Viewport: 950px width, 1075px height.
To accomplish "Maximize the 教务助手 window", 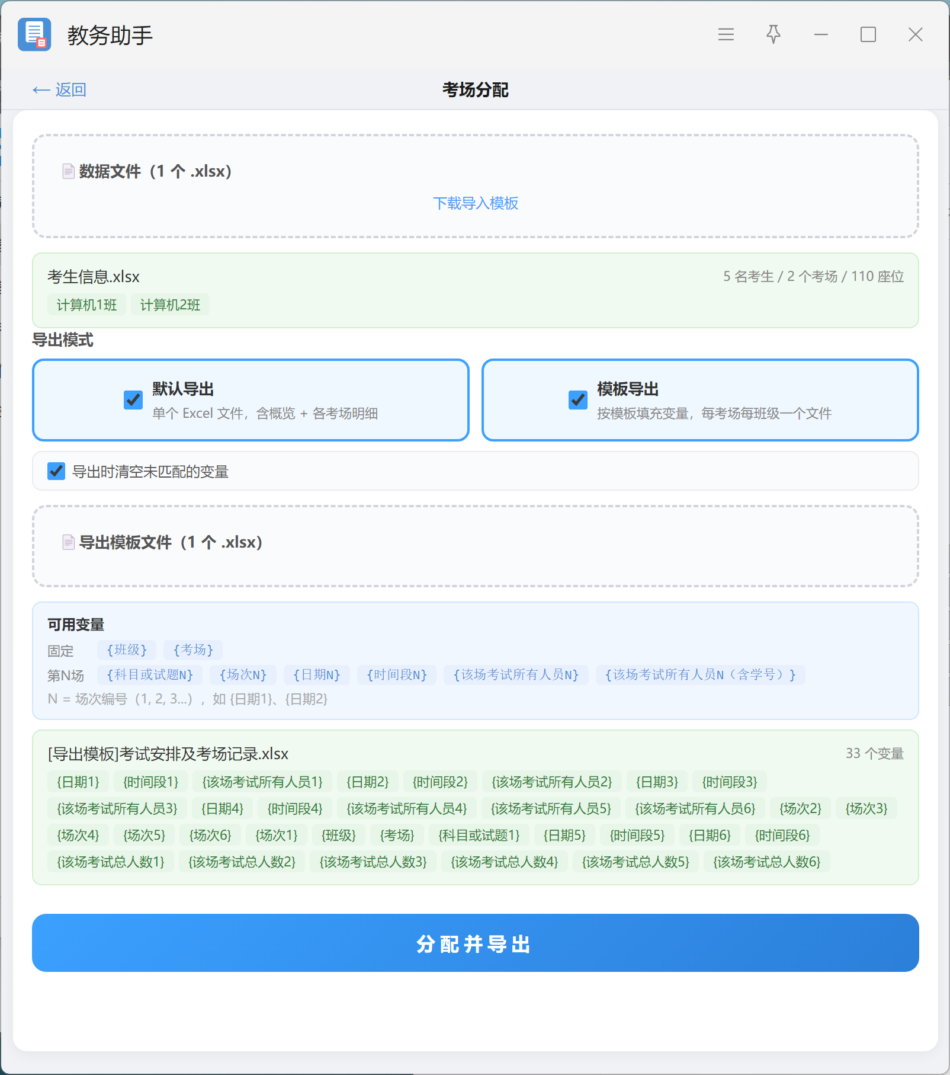I will point(868,35).
